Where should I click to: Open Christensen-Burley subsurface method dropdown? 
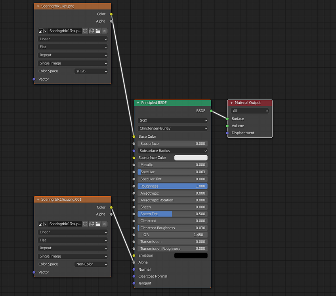(172, 129)
